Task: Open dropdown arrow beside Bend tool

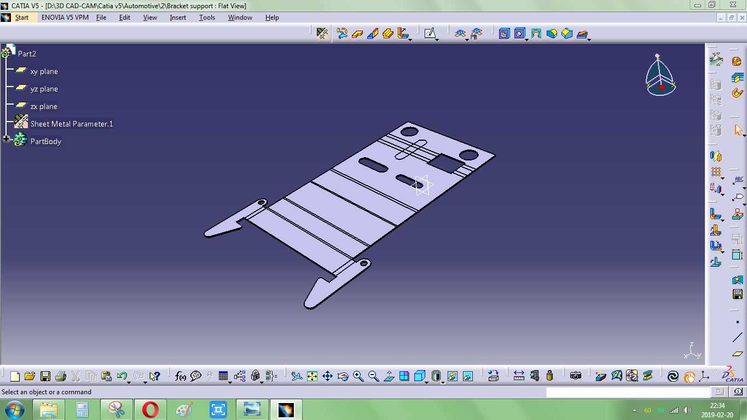Action: 410,39
